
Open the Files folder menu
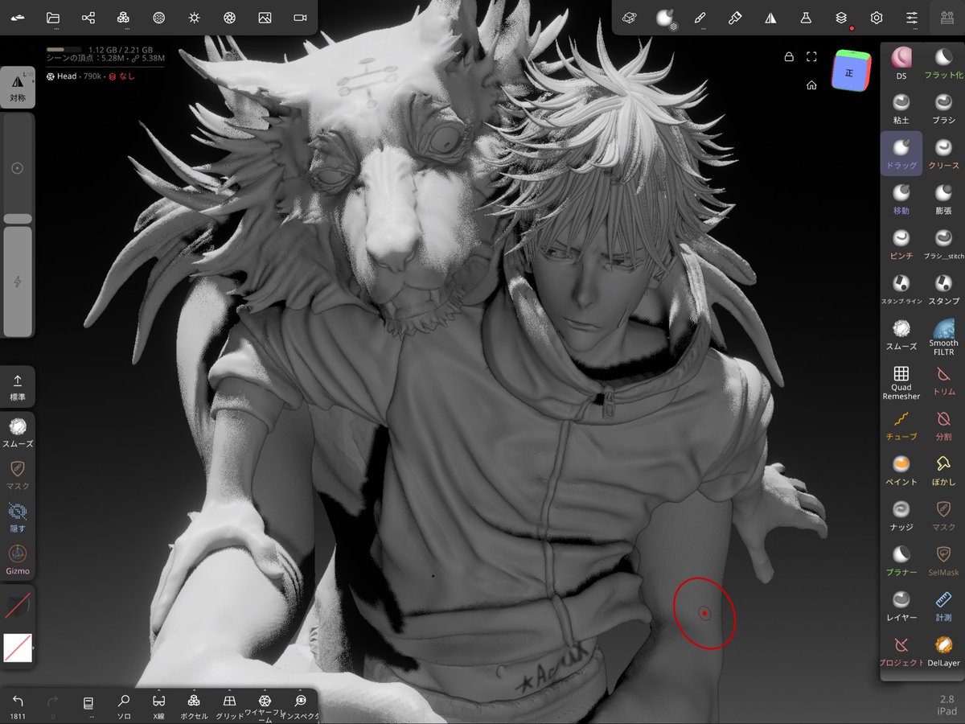click(53, 18)
